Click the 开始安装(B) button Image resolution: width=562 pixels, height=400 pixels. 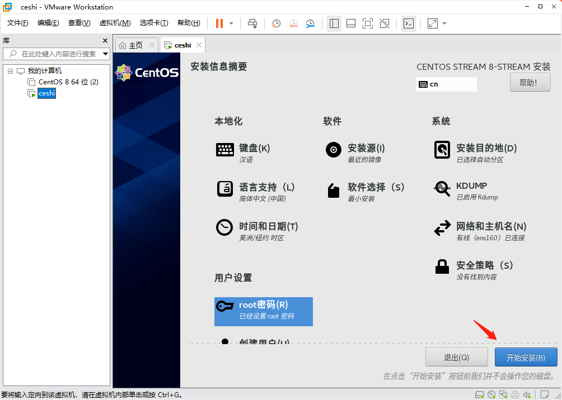(526, 357)
